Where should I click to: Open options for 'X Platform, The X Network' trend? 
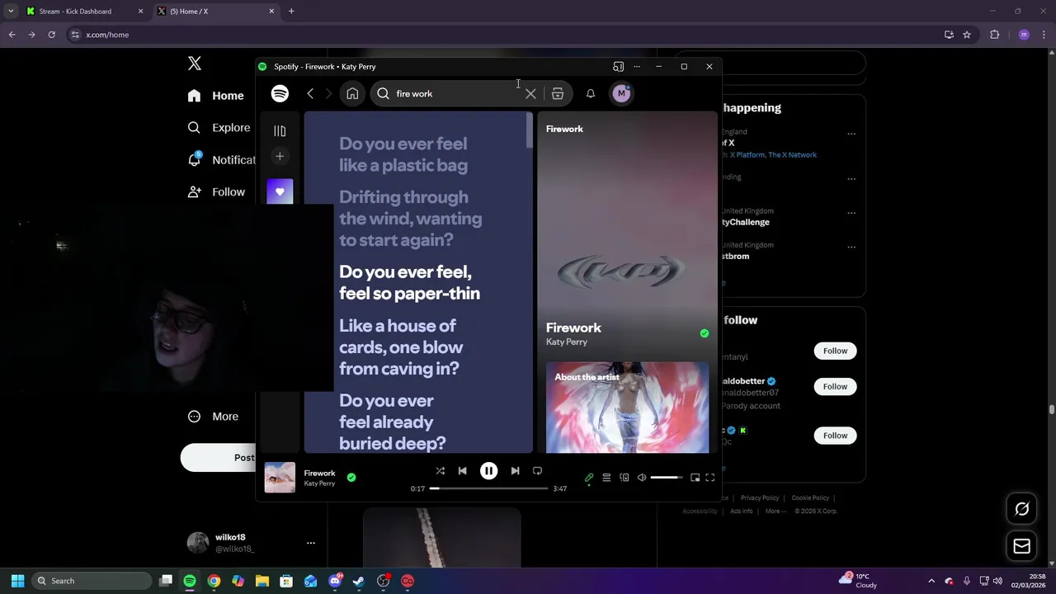pos(851,134)
